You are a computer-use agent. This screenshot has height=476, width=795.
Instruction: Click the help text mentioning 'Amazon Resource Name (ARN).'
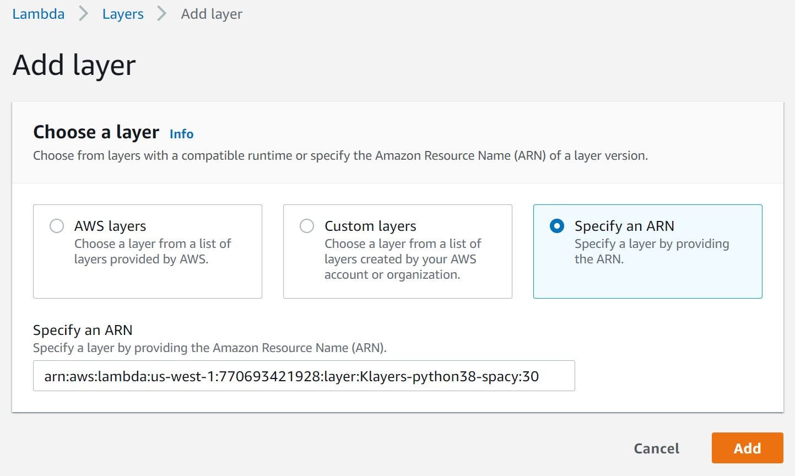209,348
